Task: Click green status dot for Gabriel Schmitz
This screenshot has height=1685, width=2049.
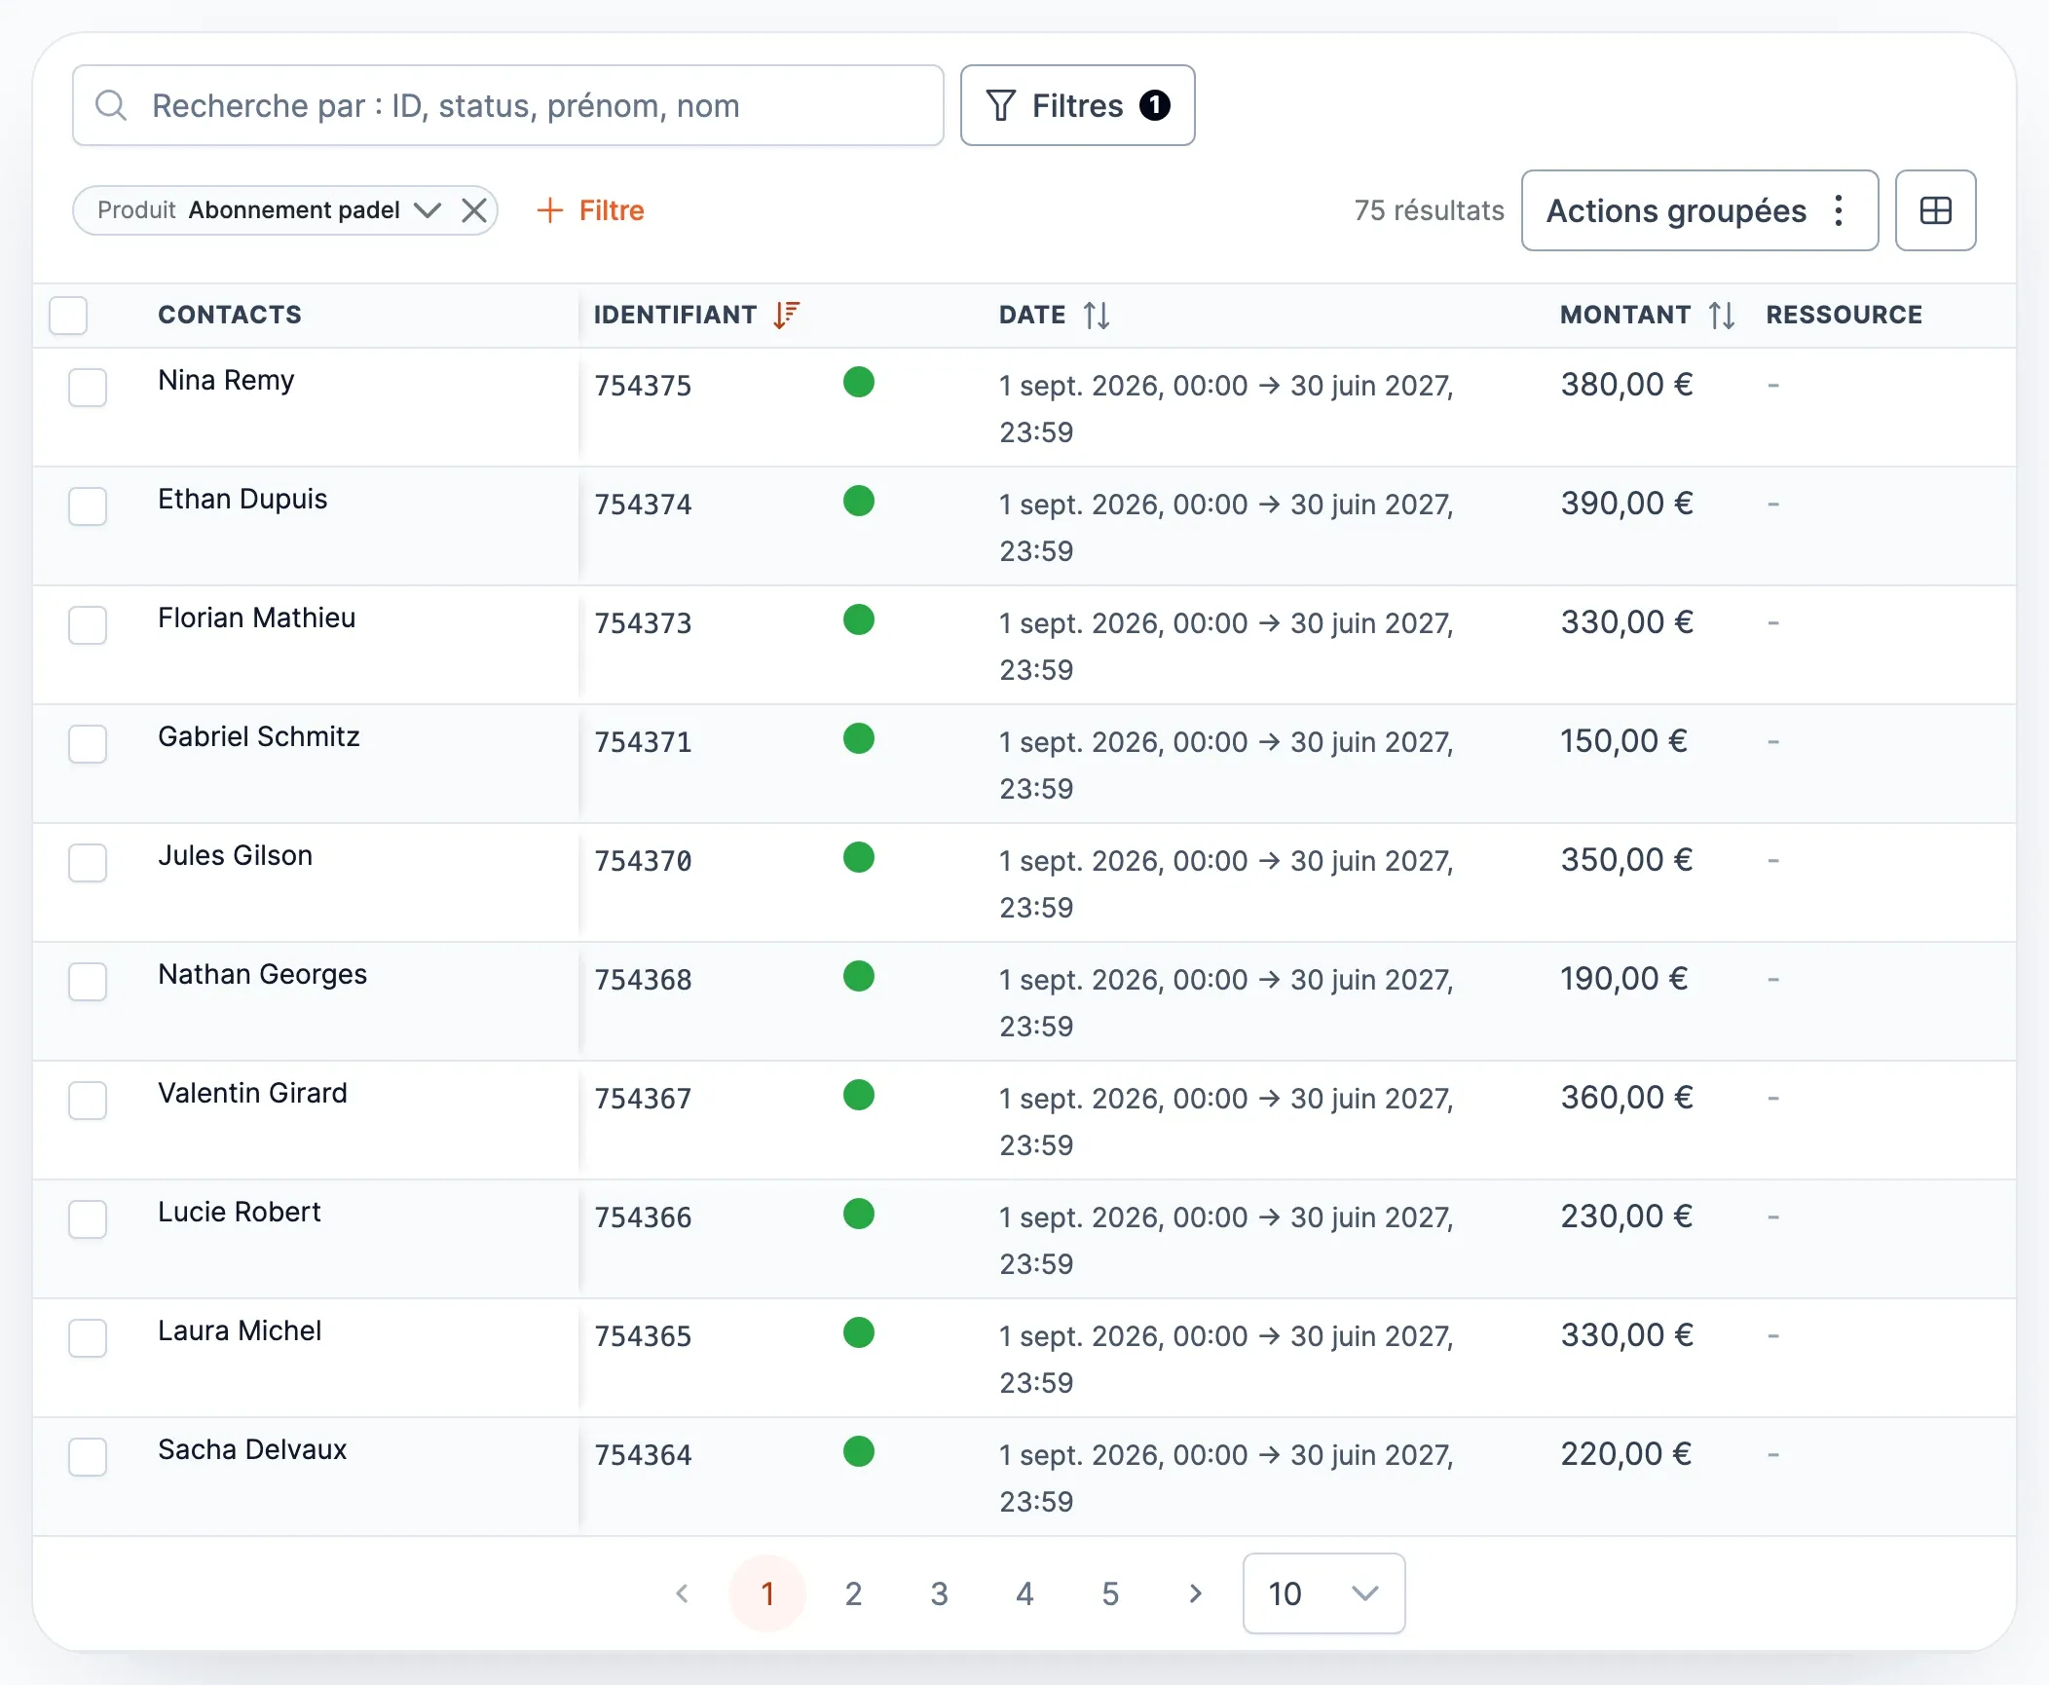Action: point(858,738)
